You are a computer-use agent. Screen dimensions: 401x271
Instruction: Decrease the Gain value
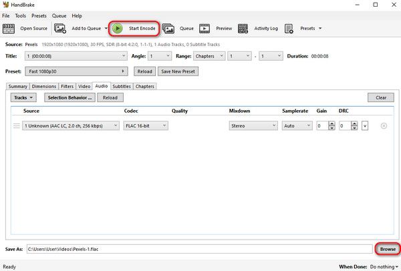tap(331, 127)
